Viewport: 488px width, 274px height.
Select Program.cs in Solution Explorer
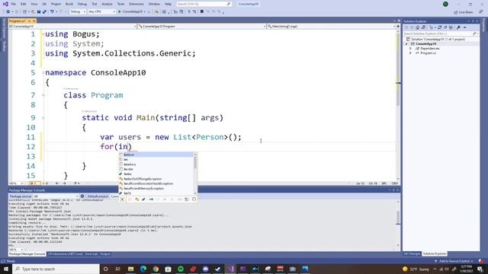pos(428,53)
